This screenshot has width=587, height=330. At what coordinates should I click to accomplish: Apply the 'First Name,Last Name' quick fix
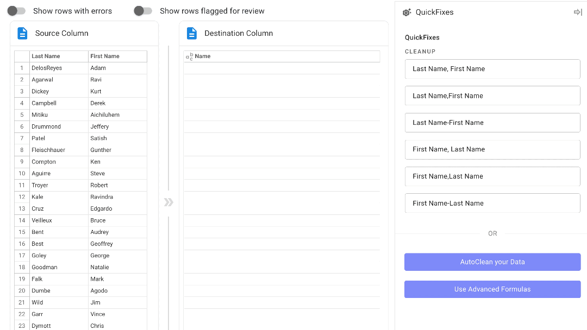pos(492,176)
